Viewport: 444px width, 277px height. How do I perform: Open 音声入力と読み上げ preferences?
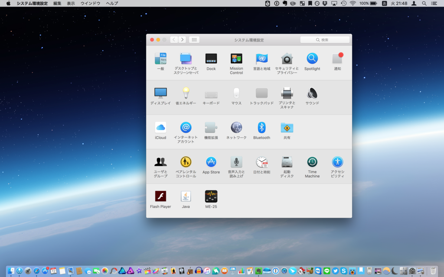pos(236,167)
